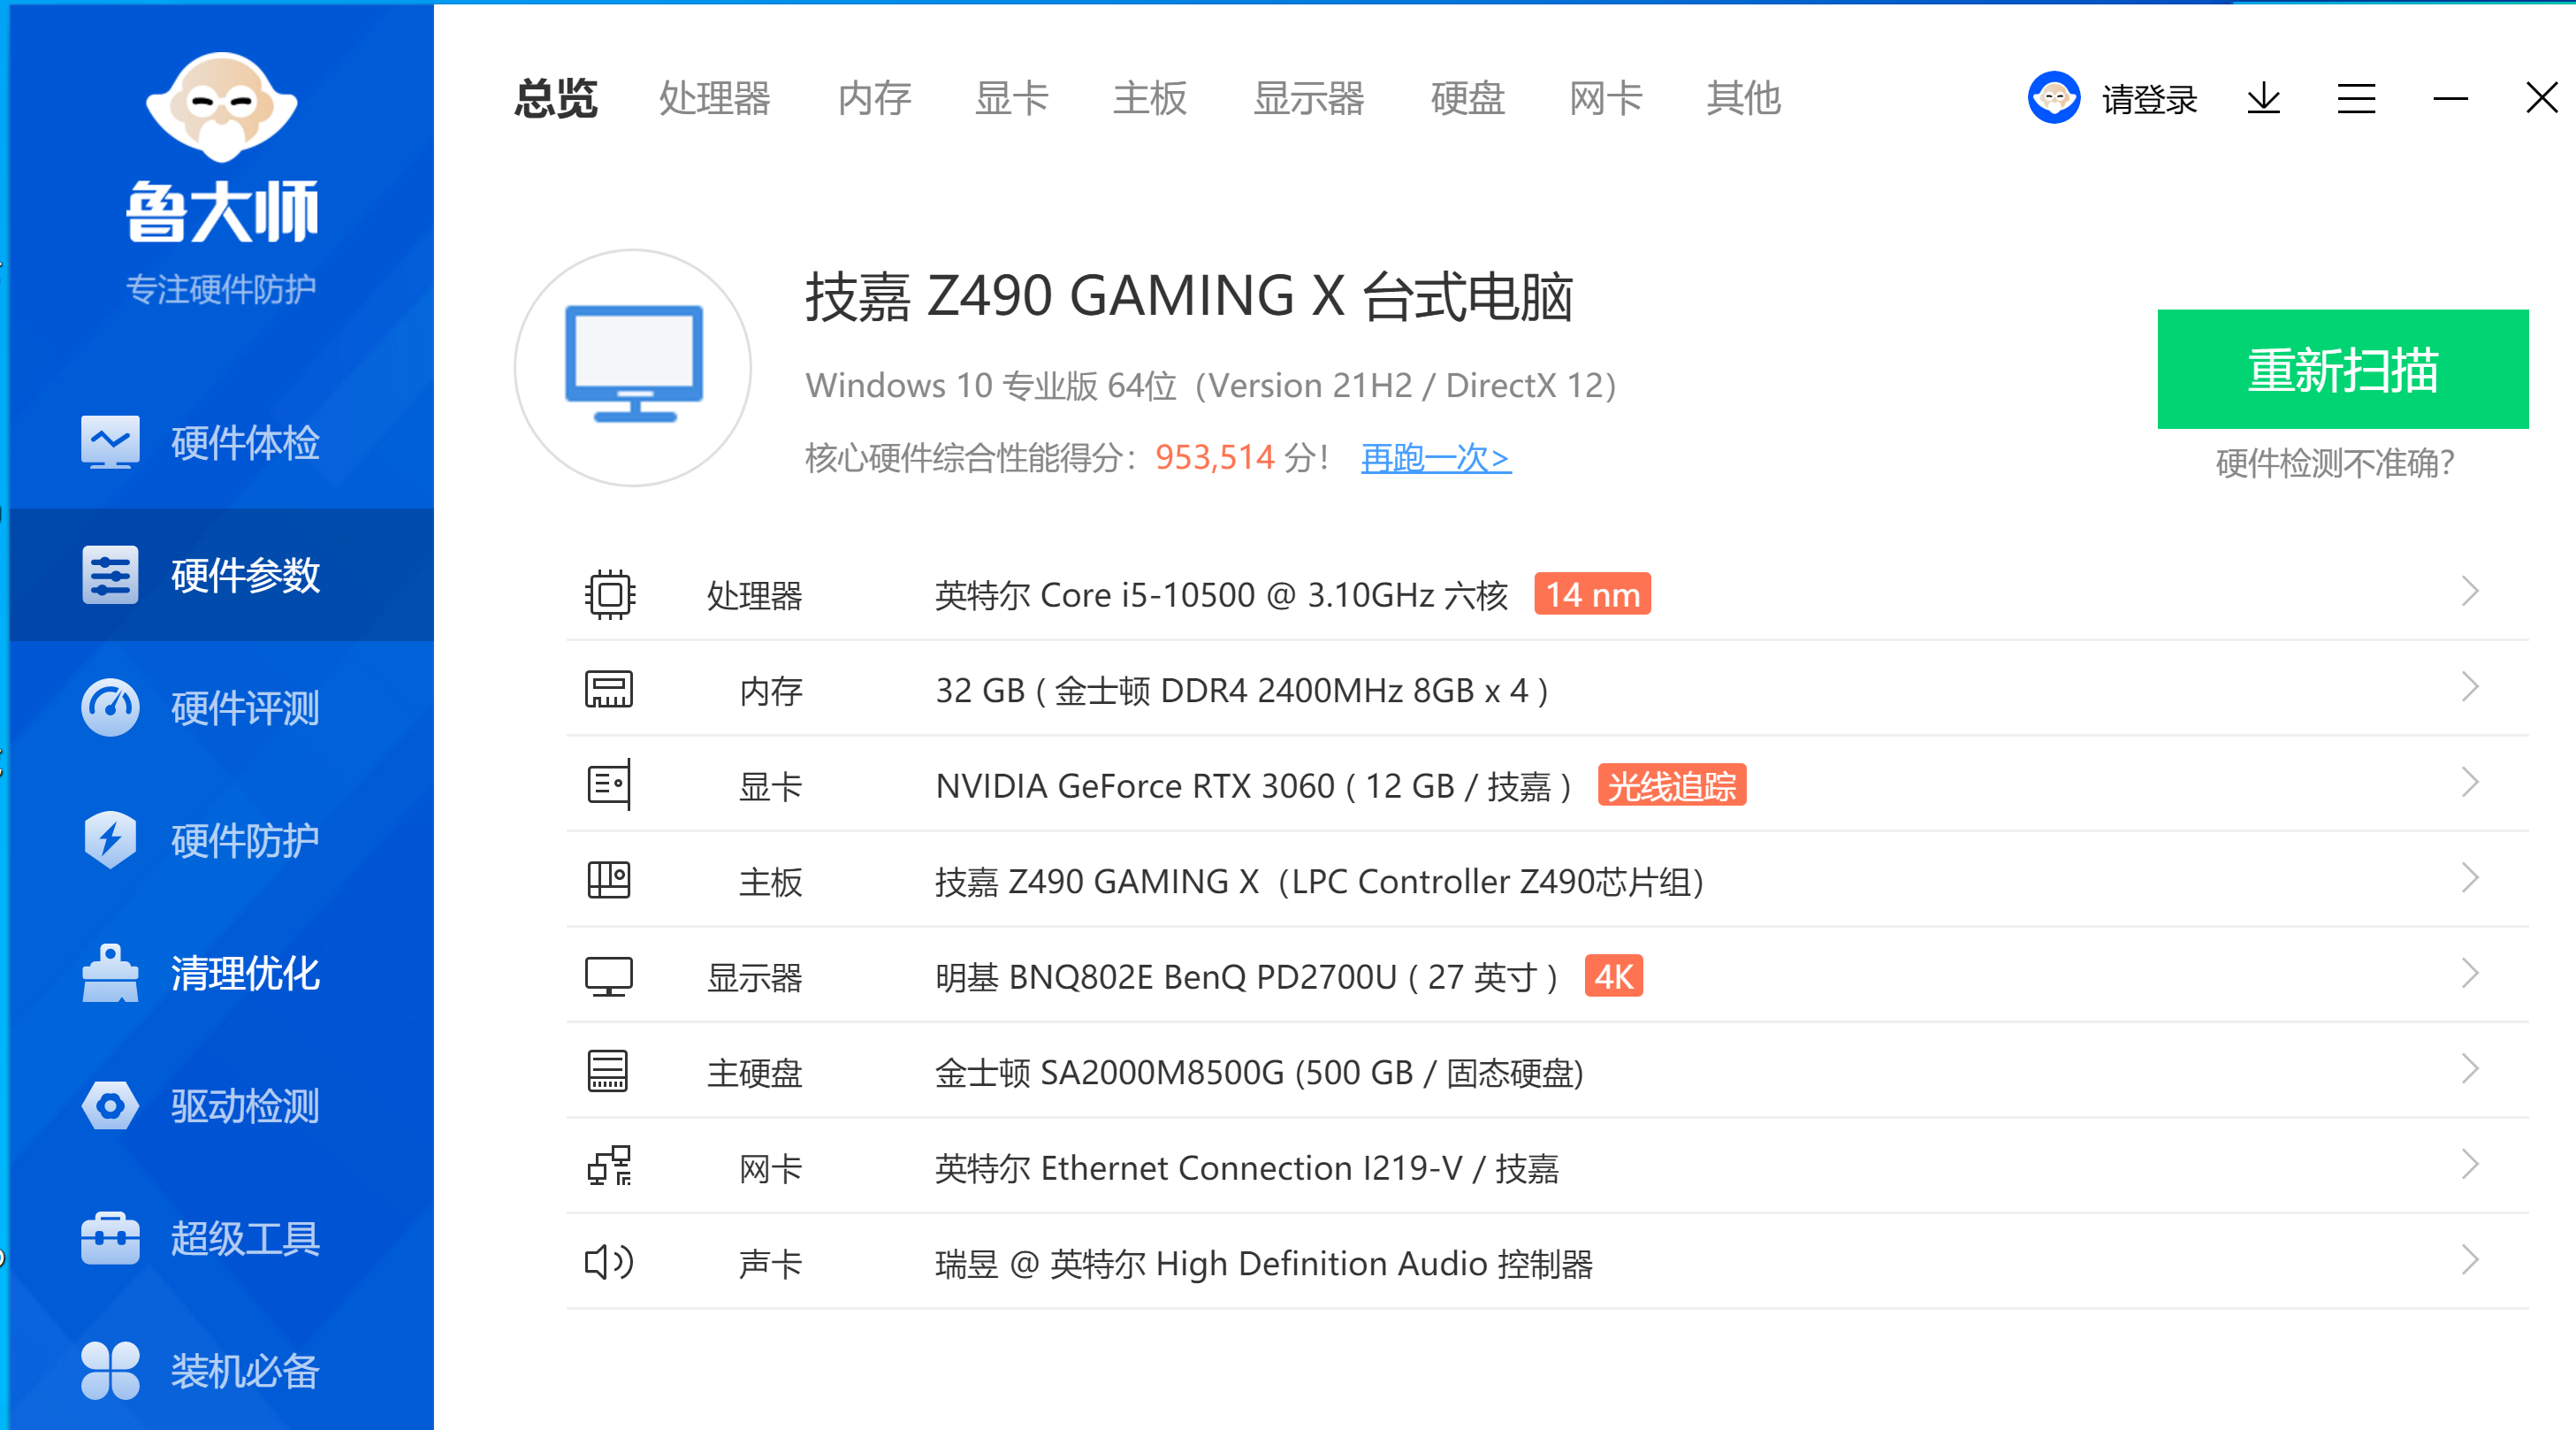Open the 清理优化 broom icon
Screen dimensions: 2576x1430
(110, 973)
